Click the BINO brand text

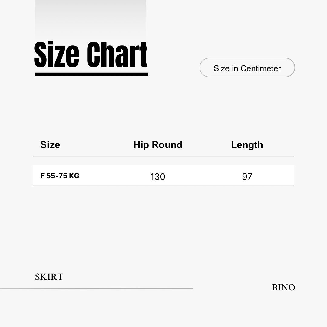[x=283, y=287]
